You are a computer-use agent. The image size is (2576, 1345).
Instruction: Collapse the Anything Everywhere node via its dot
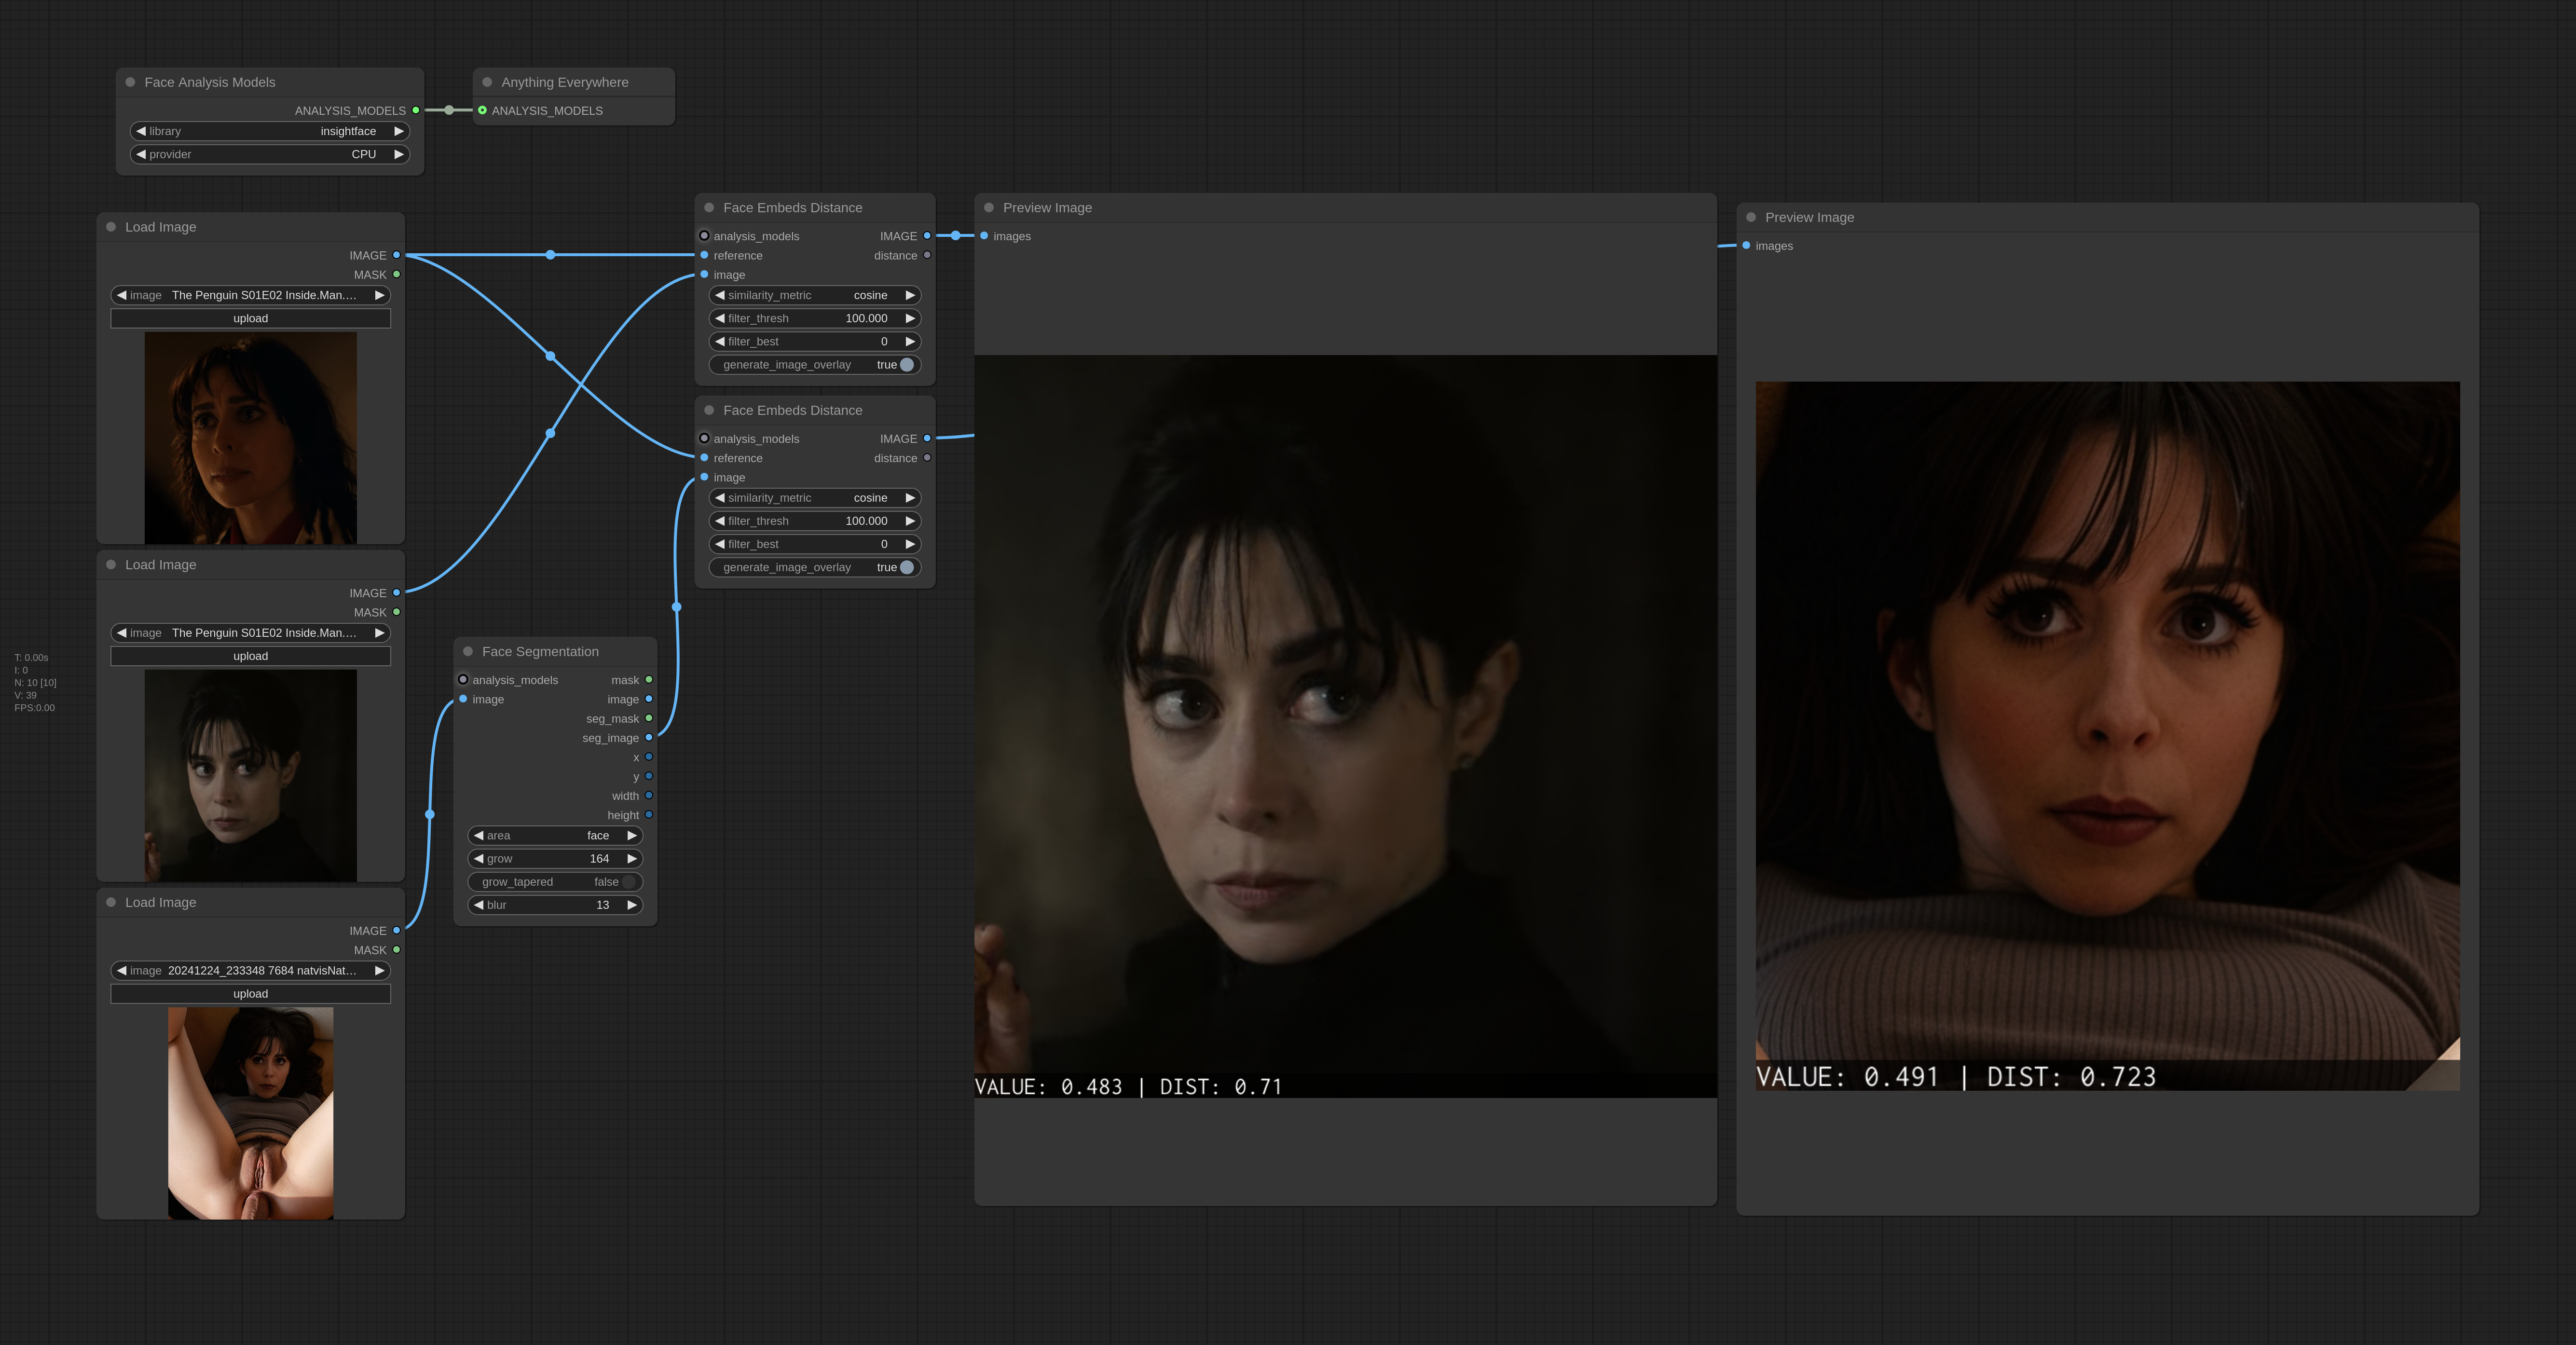(x=487, y=82)
